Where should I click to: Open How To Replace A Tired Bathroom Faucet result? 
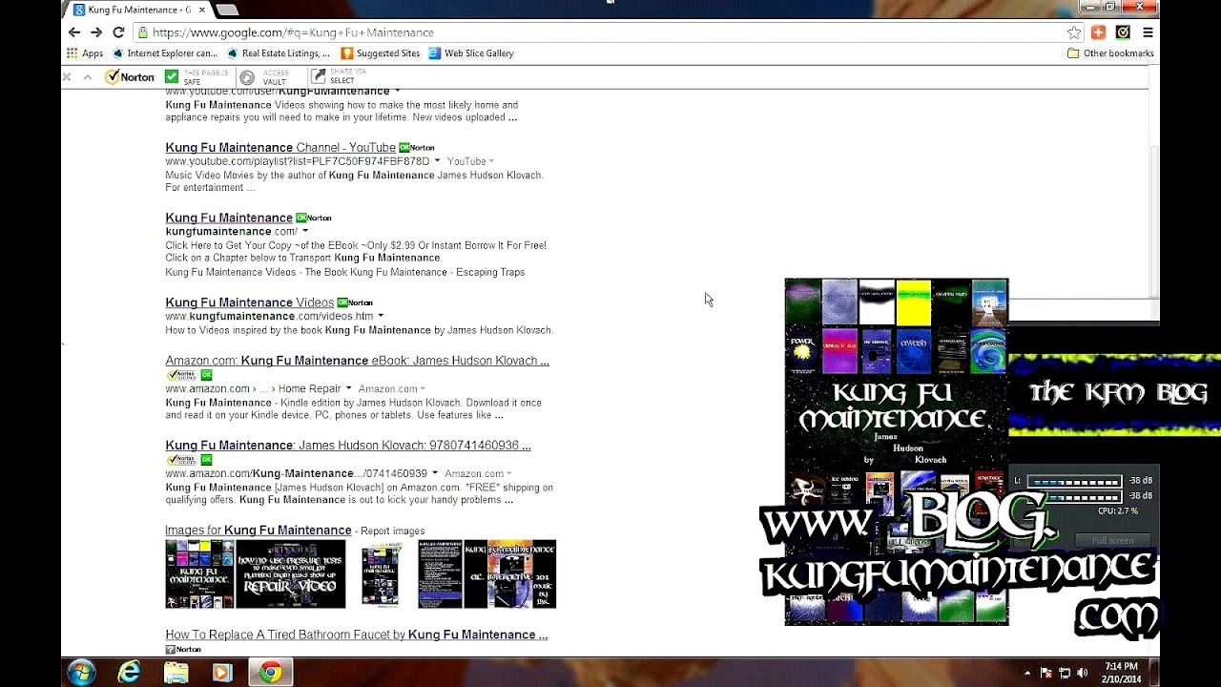click(356, 635)
